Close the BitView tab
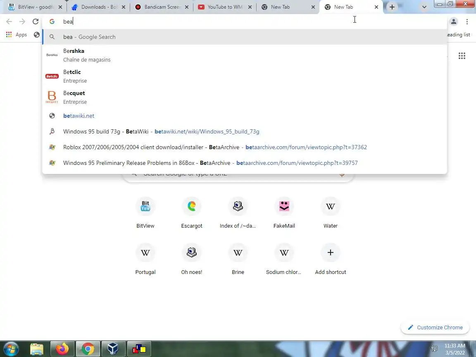Image resolution: width=476 pixels, height=357 pixels. coord(60,7)
